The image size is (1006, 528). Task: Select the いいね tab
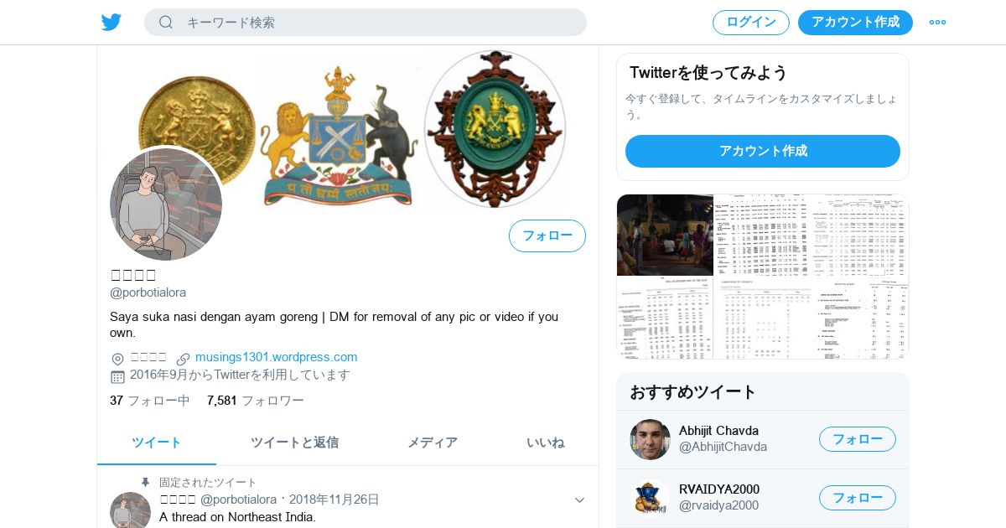[x=546, y=443]
